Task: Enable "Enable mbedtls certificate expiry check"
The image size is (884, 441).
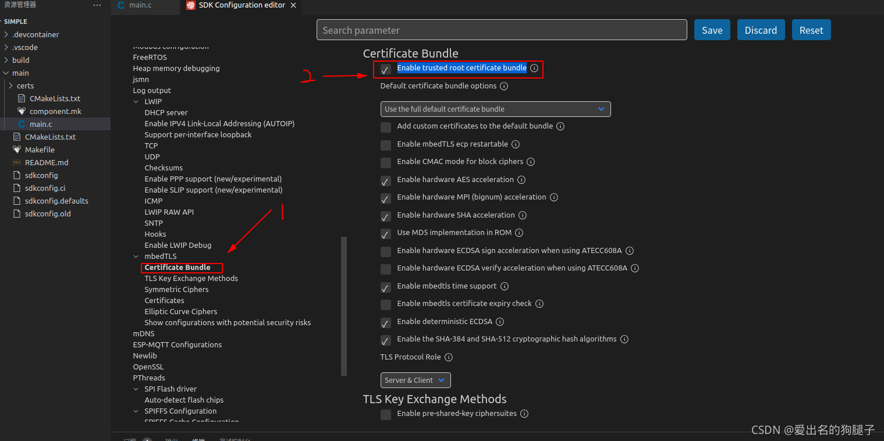Action: (385, 304)
